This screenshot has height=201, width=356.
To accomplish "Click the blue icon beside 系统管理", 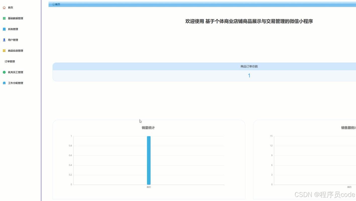I will coord(4,29).
